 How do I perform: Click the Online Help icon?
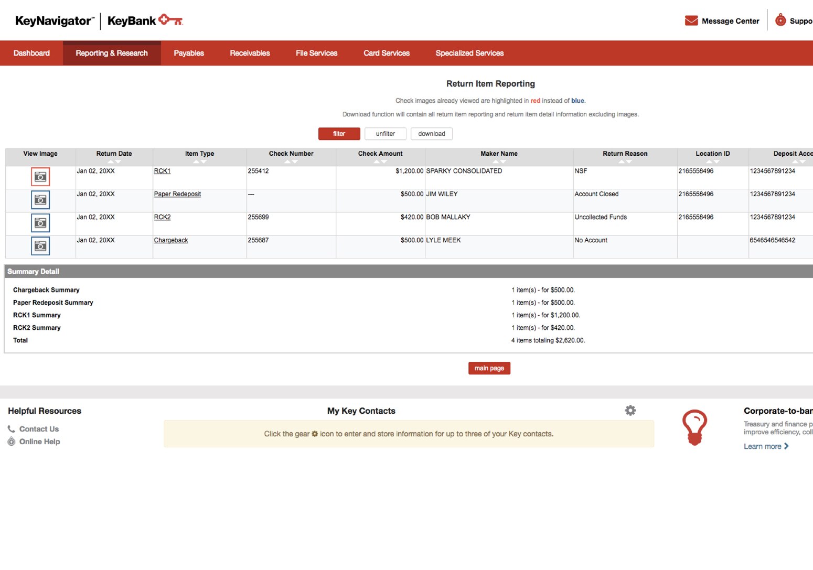click(x=11, y=442)
